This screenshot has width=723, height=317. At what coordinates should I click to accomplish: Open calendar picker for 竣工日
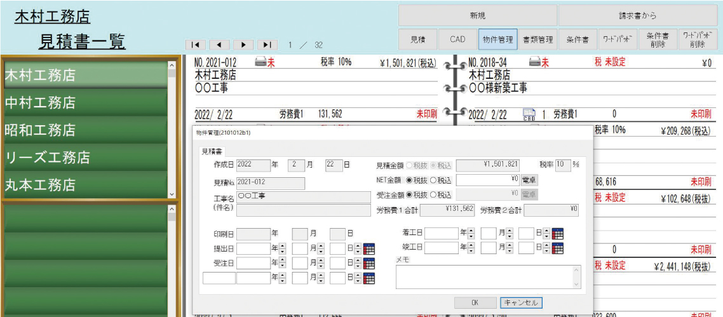pos(558,248)
